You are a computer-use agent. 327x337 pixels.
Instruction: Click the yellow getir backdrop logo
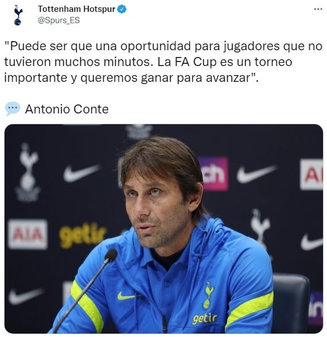click(x=82, y=235)
